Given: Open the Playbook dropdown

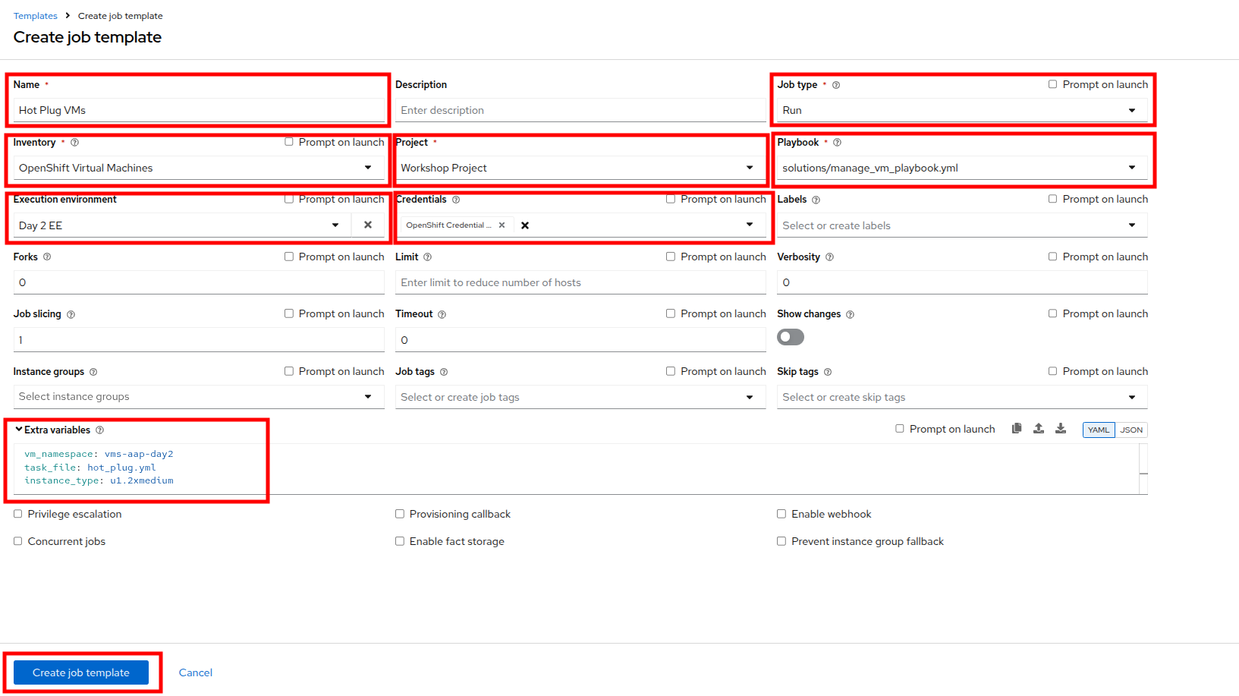Looking at the screenshot, I should 1131,168.
